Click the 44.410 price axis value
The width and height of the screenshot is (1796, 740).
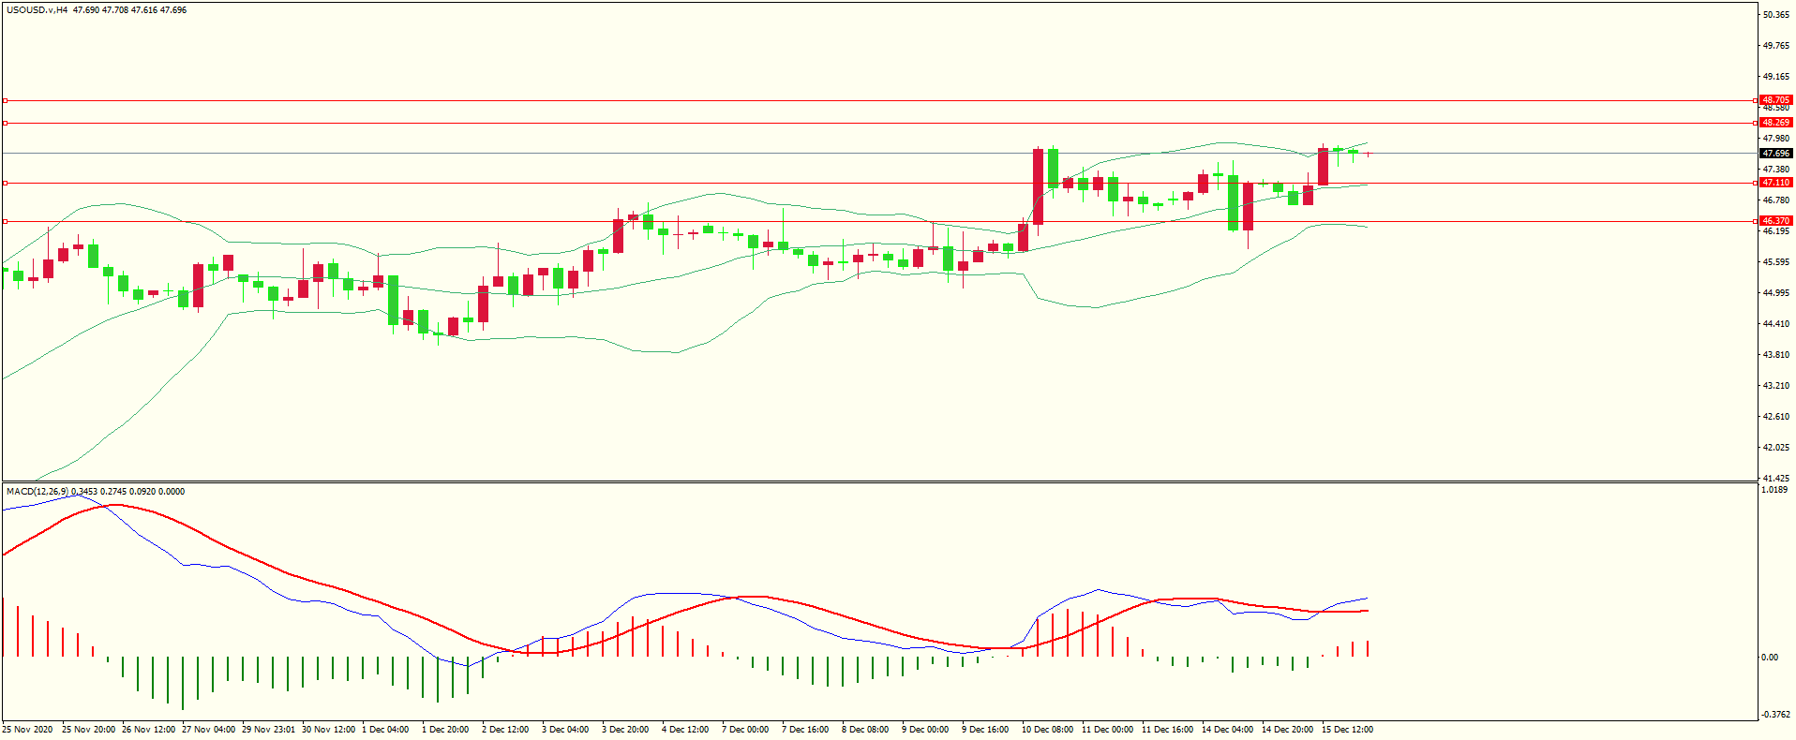[x=1776, y=324]
